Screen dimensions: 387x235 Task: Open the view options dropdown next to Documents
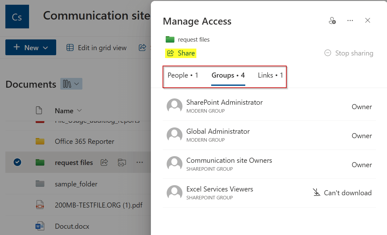point(71,84)
